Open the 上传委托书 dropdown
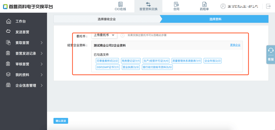275x130 pixels. (104, 35)
